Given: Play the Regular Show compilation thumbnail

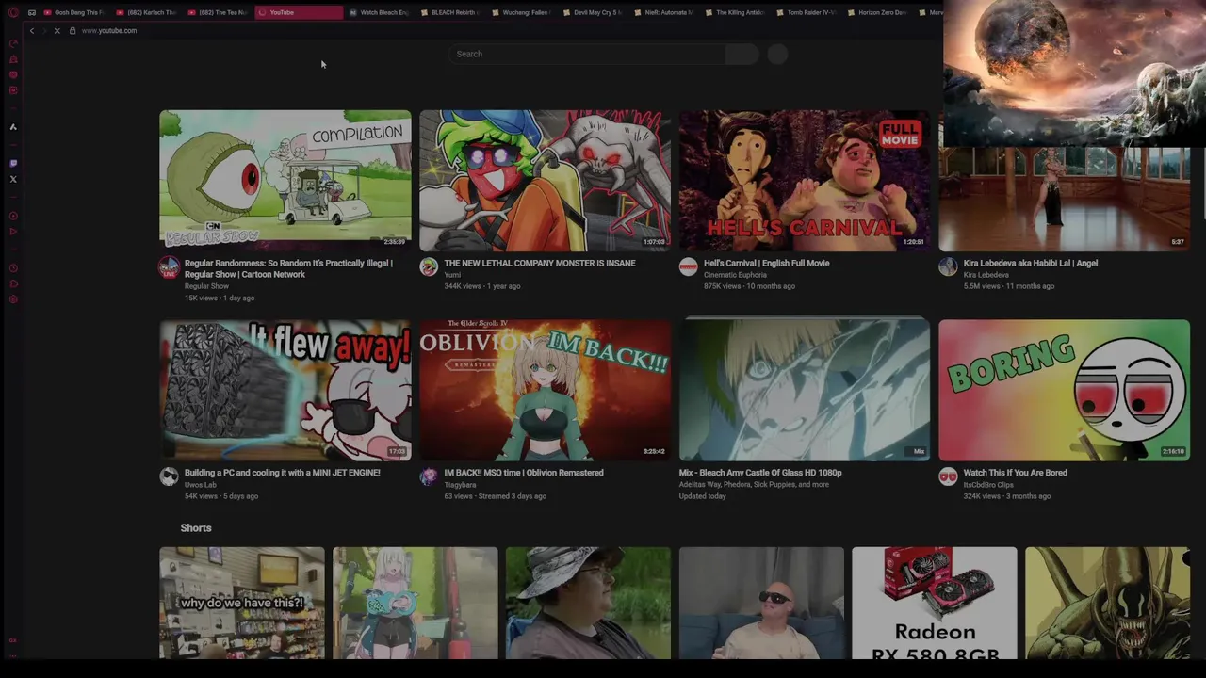Looking at the screenshot, I should click(285, 180).
